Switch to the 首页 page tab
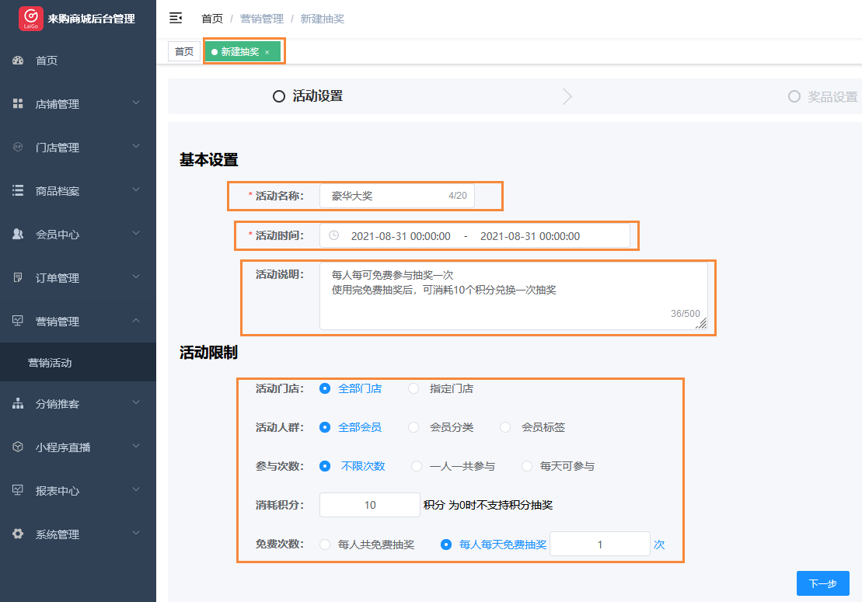The image size is (862, 602). click(184, 52)
